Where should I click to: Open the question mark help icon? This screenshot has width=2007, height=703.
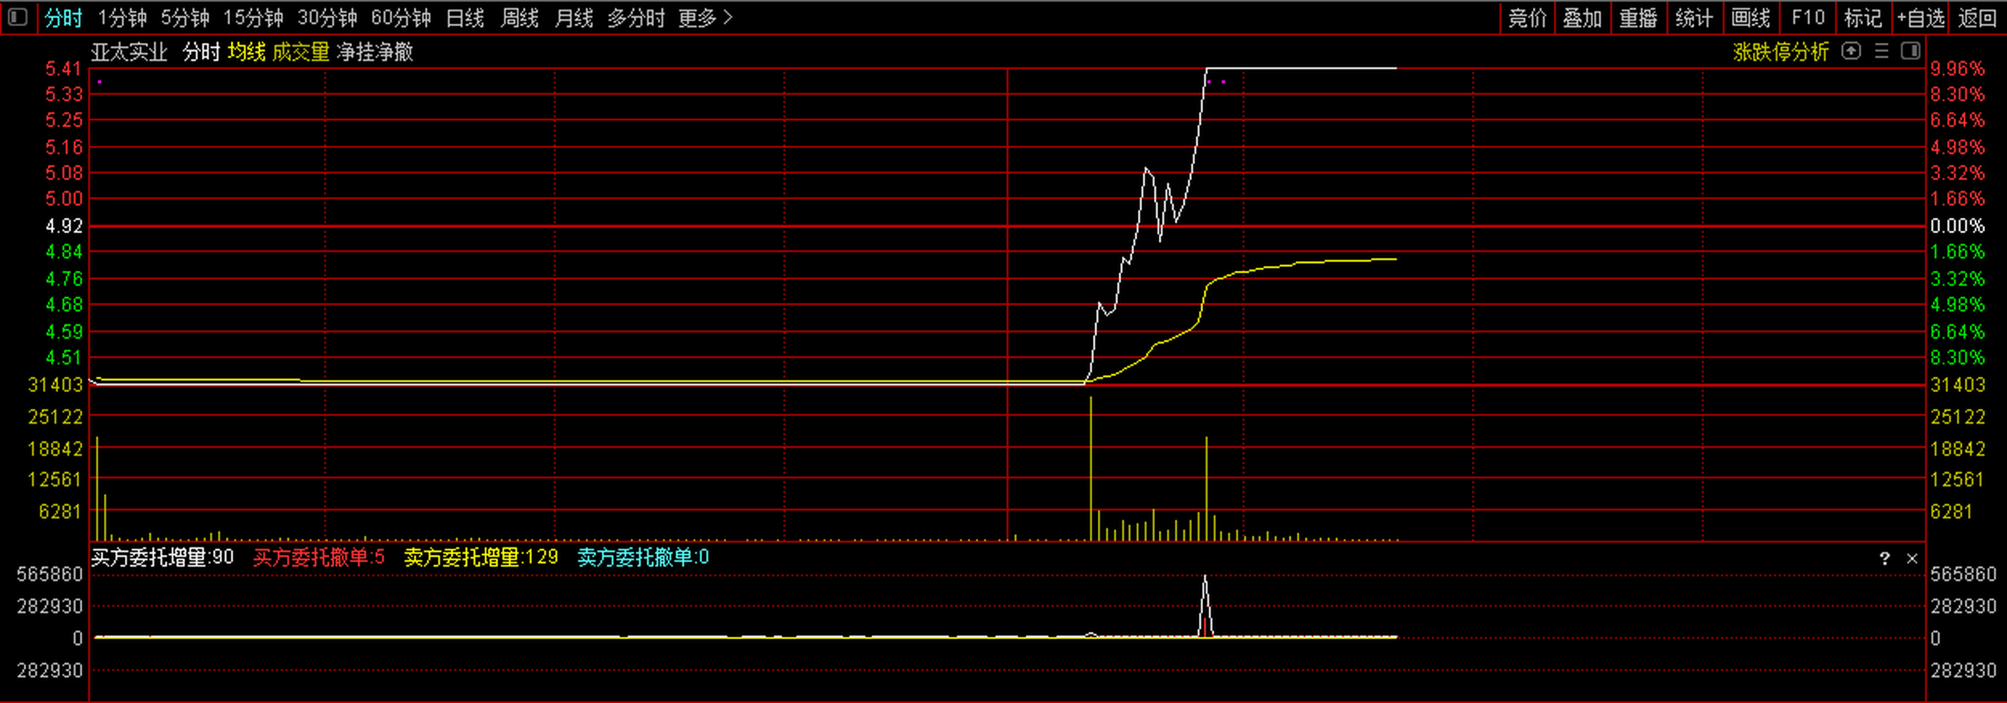click(x=1884, y=558)
